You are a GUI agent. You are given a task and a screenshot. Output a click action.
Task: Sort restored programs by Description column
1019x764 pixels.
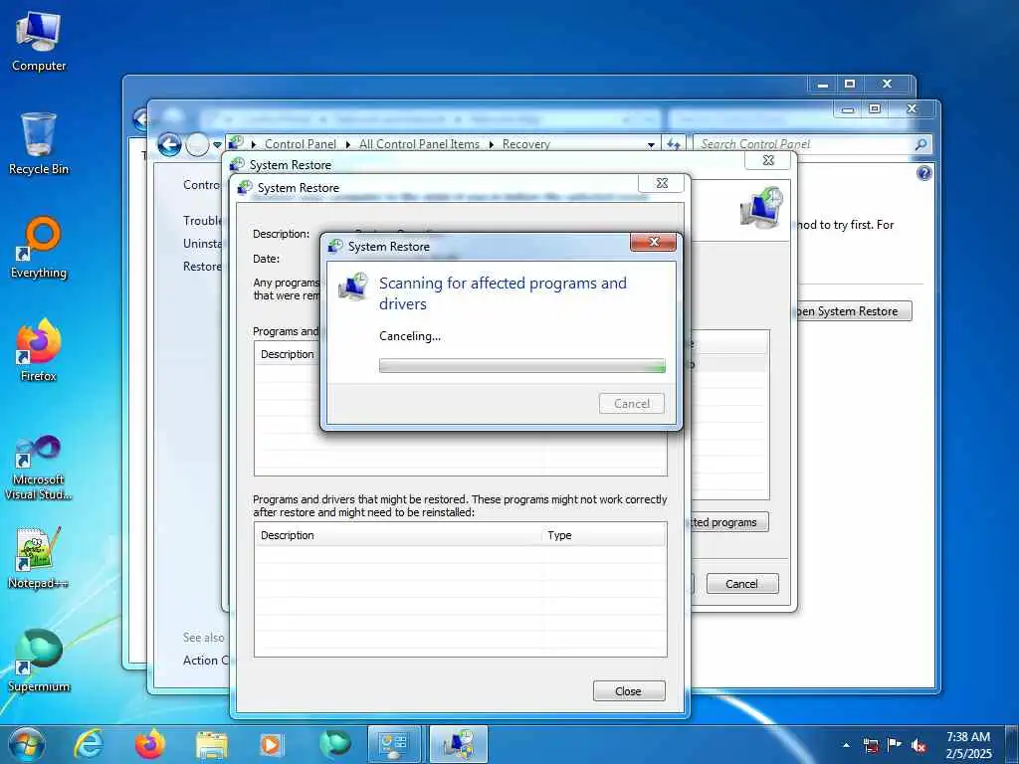click(398, 535)
